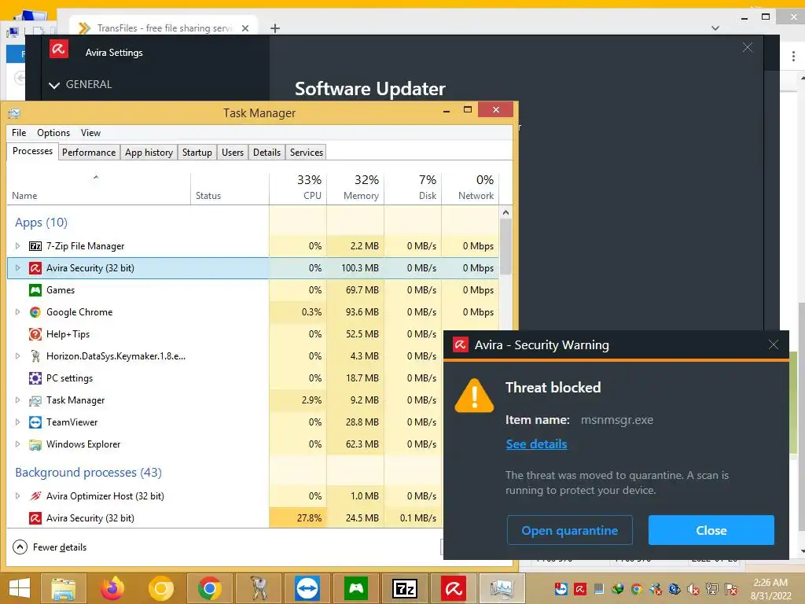Click the Help+Tips process icon
This screenshot has width=805, height=604.
coord(35,334)
